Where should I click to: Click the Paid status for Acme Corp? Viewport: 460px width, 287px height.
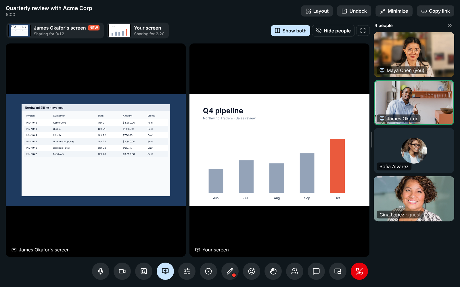150,123
